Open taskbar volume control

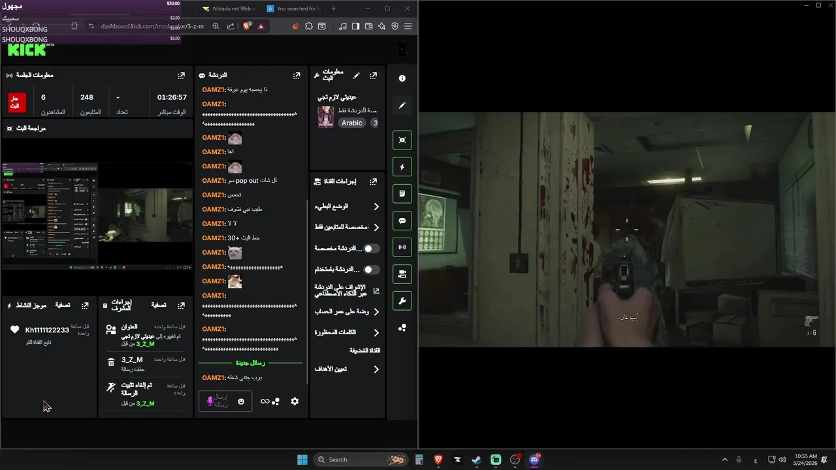[x=782, y=460]
